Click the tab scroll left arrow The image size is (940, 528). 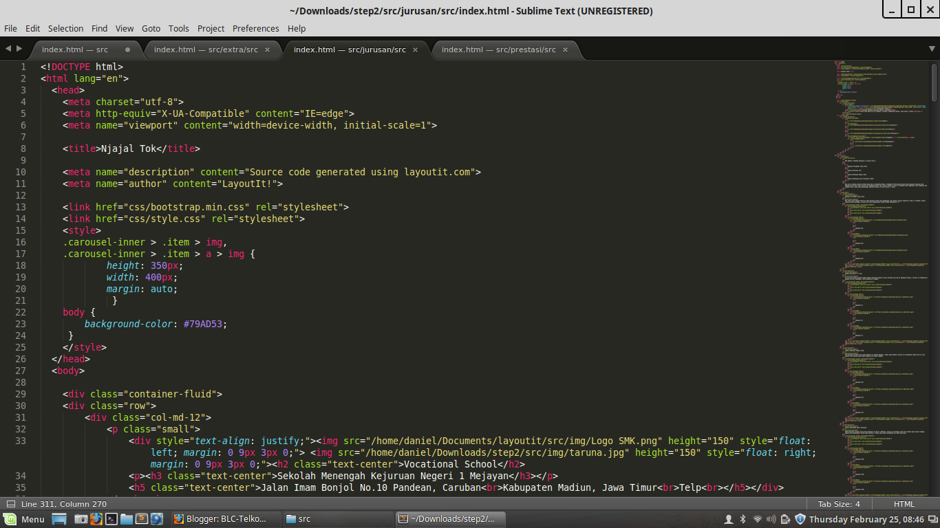(x=8, y=49)
